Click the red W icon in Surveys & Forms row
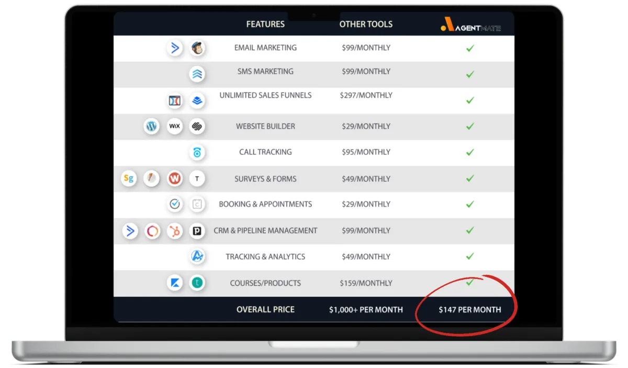This screenshot has height=368, width=628. coord(175,179)
